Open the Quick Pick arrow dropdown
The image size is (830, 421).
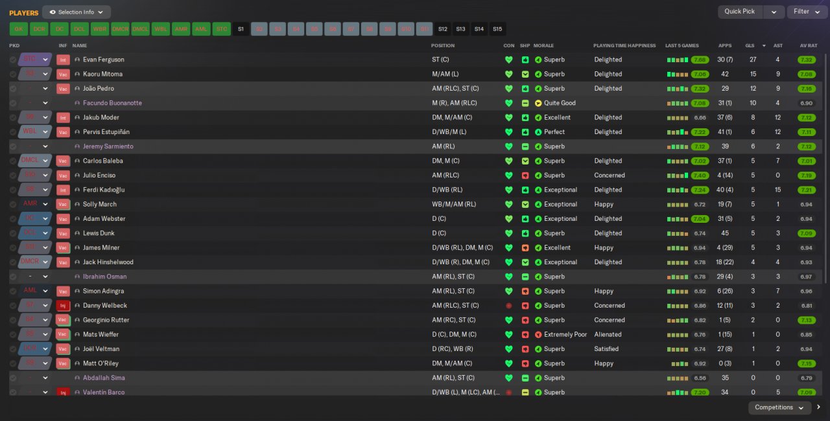774,12
